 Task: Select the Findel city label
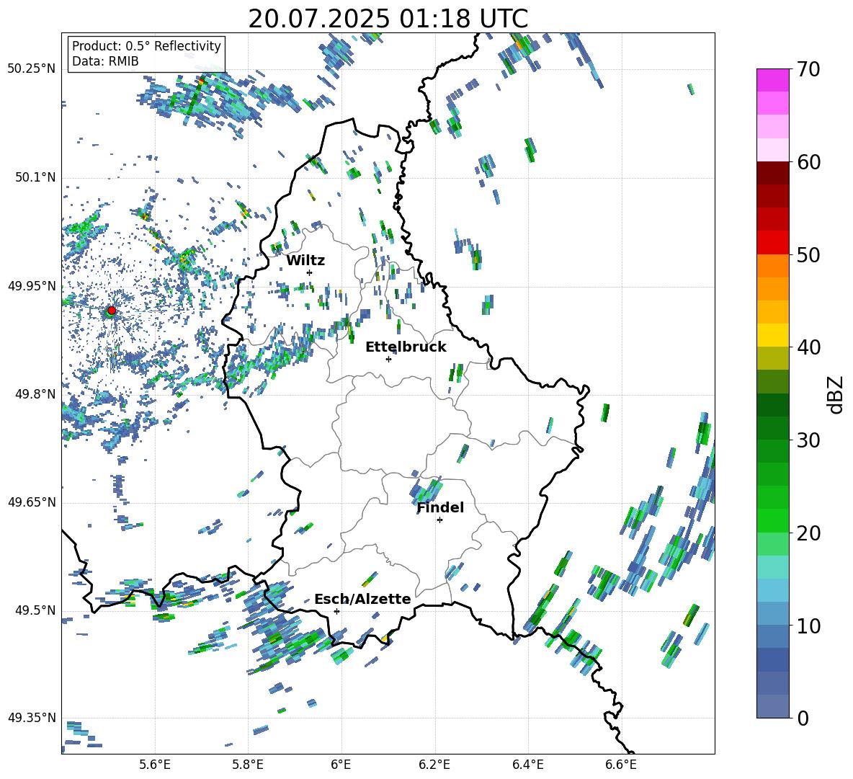[x=440, y=507]
